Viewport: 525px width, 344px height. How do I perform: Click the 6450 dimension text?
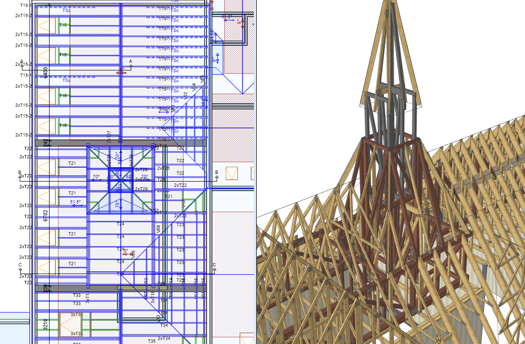coord(45,72)
